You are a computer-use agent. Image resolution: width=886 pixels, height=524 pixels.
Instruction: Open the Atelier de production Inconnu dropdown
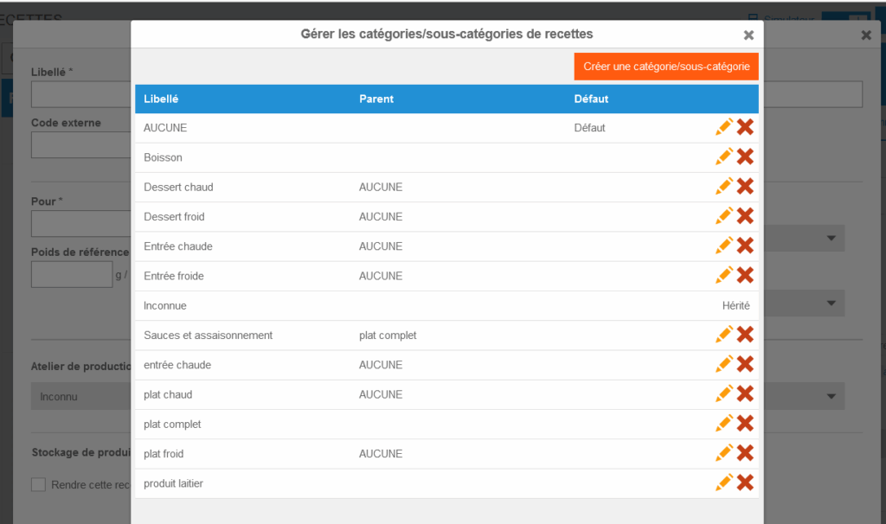coord(80,397)
